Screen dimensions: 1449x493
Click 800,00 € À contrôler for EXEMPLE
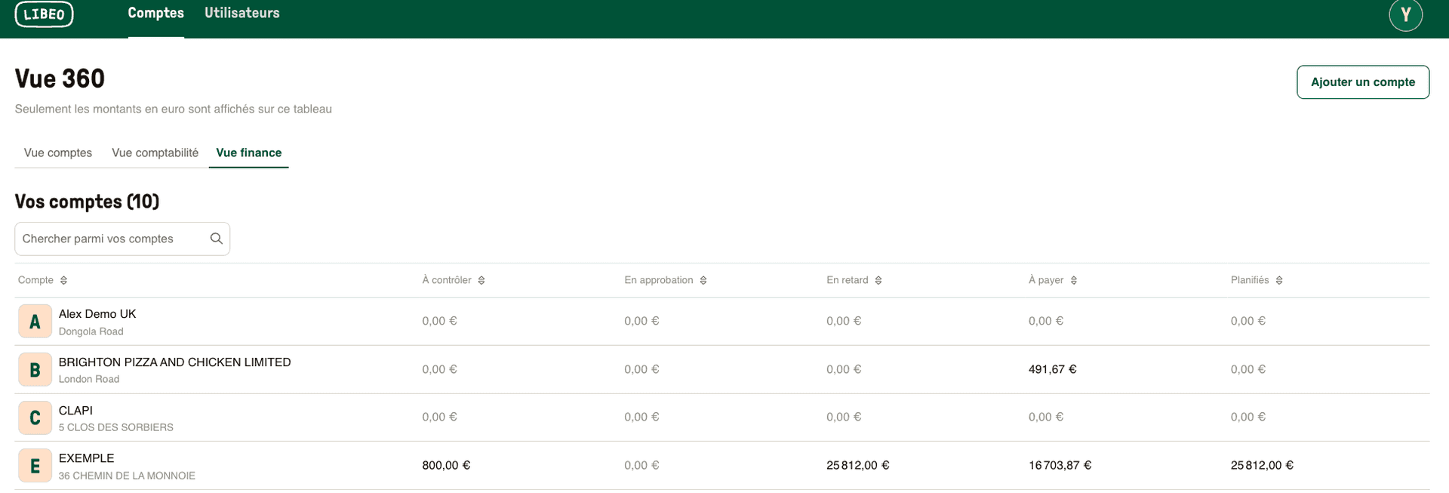click(446, 465)
